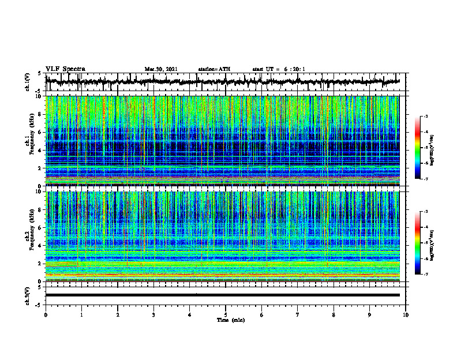Click the ch.1 spectrogram color scale bar
The image size is (457, 353).
click(x=418, y=148)
